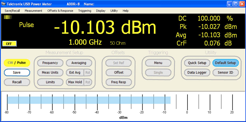Click the Quick Setup button
The width and height of the screenshot is (246, 122).
point(197,63)
